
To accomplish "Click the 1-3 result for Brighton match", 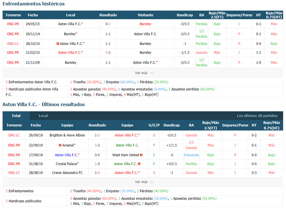I will click(97, 135).
